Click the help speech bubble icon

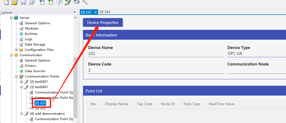[59, 2]
